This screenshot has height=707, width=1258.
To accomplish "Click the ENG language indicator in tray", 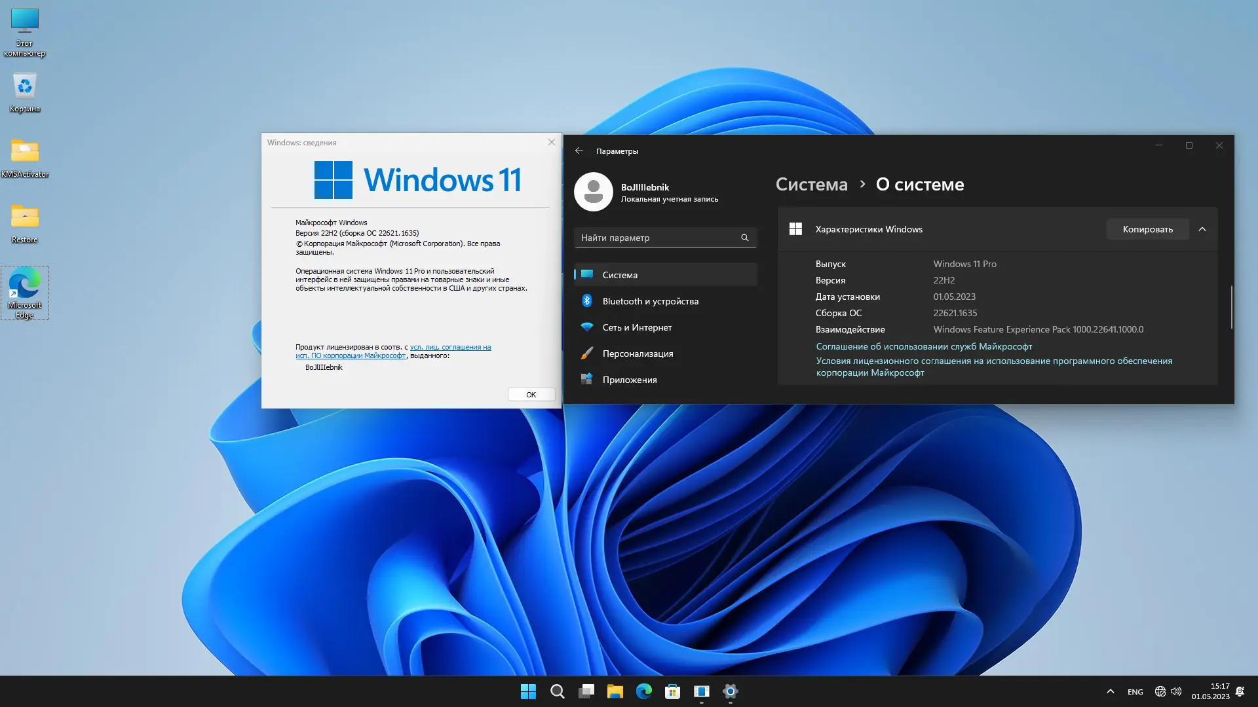I will pyautogui.click(x=1135, y=692).
